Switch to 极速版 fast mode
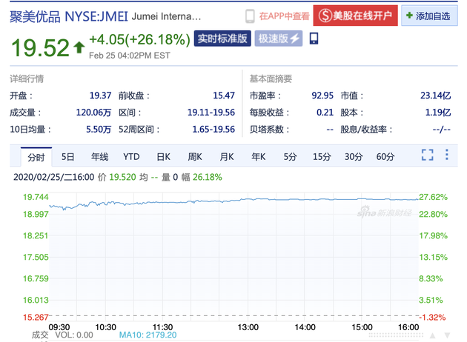The height and width of the screenshot is (342, 467). tap(278, 38)
